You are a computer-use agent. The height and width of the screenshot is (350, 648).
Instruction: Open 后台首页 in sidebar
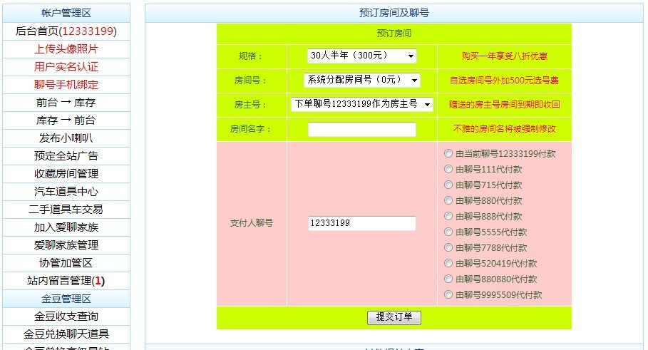[66, 31]
